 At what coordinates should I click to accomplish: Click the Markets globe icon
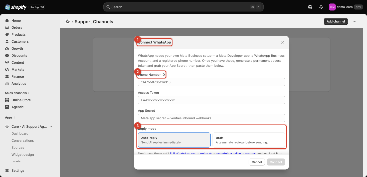click(x=7, y=69)
